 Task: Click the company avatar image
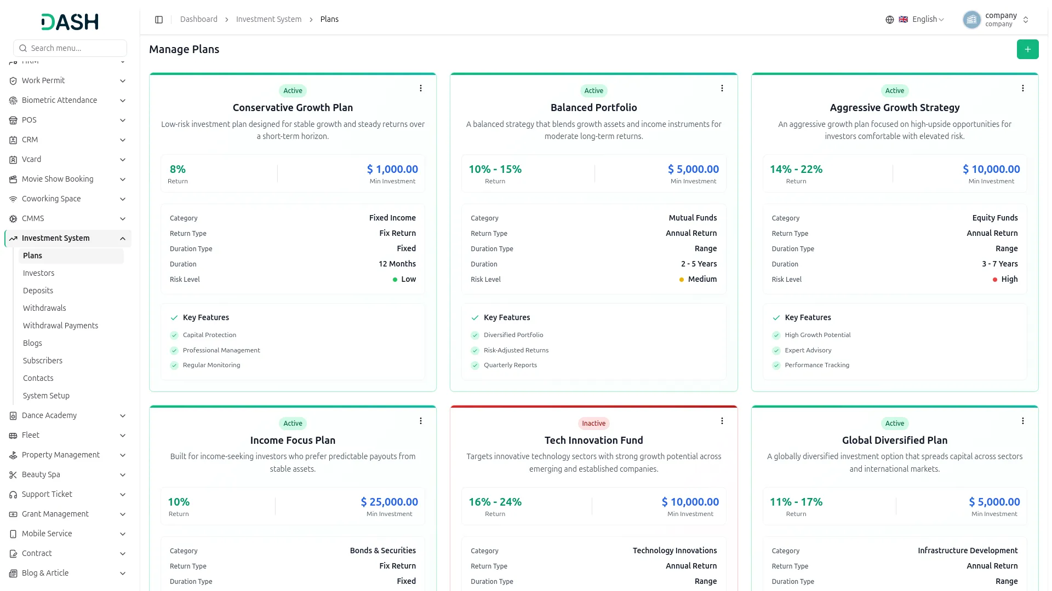point(972,20)
